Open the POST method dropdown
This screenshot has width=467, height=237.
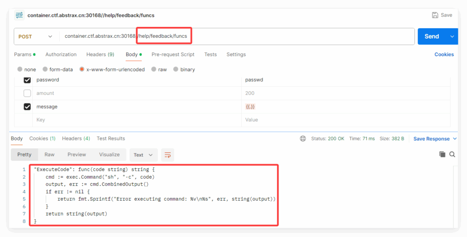36,36
